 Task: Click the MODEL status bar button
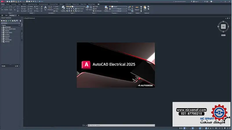point(181,128)
